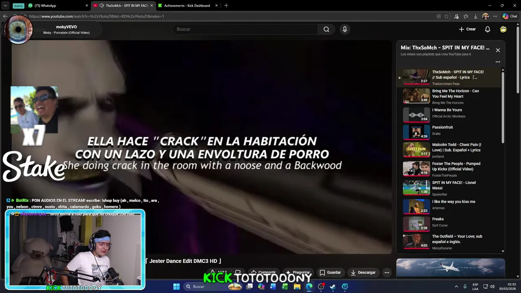Open File Explorer from the taskbar
The image size is (521, 293).
click(297, 286)
